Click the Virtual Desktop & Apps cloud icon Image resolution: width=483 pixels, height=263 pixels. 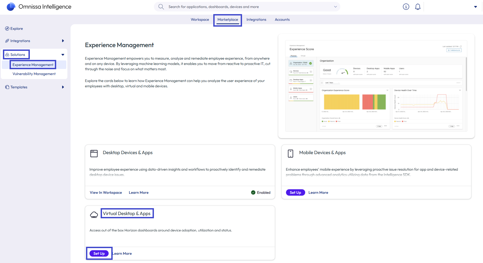(x=94, y=215)
